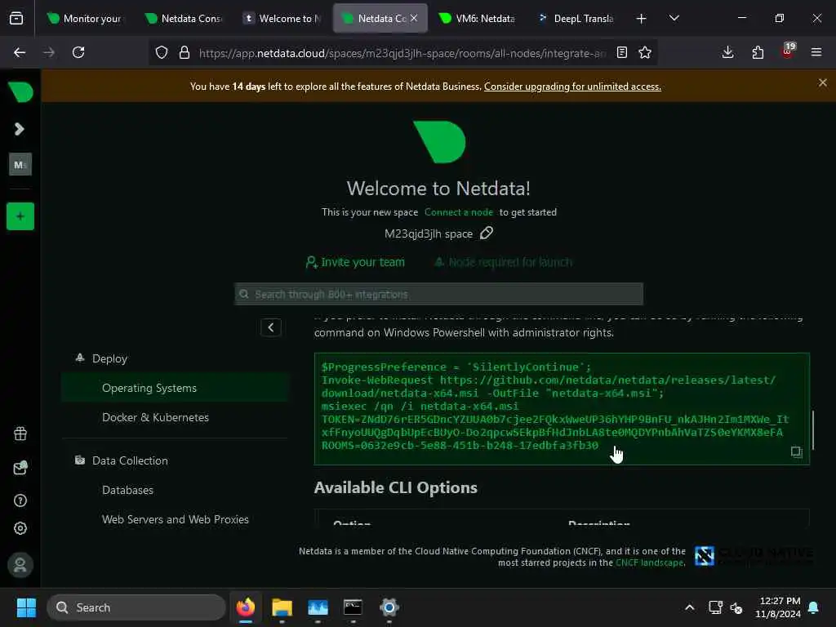The height and width of the screenshot is (627, 836).
Task: Switch to the VM6: Netdata tab
Action: click(x=478, y=19)
